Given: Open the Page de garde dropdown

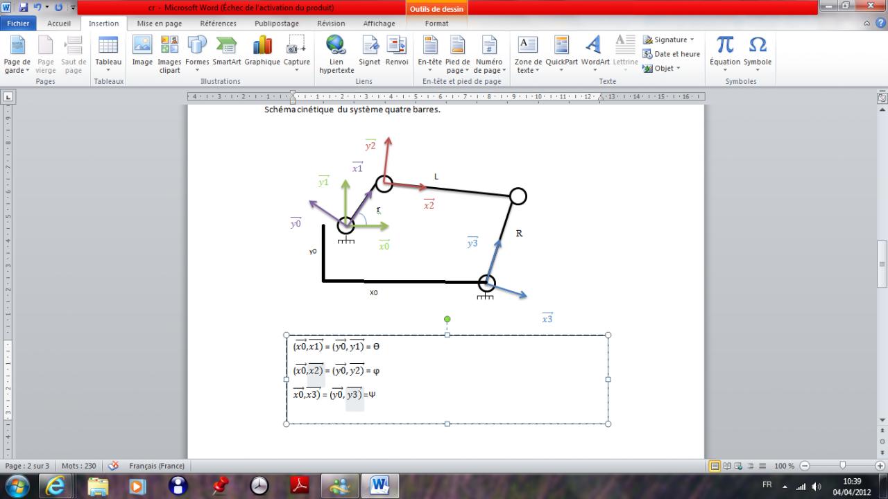Looking at the screenshot, I should 17,54.
